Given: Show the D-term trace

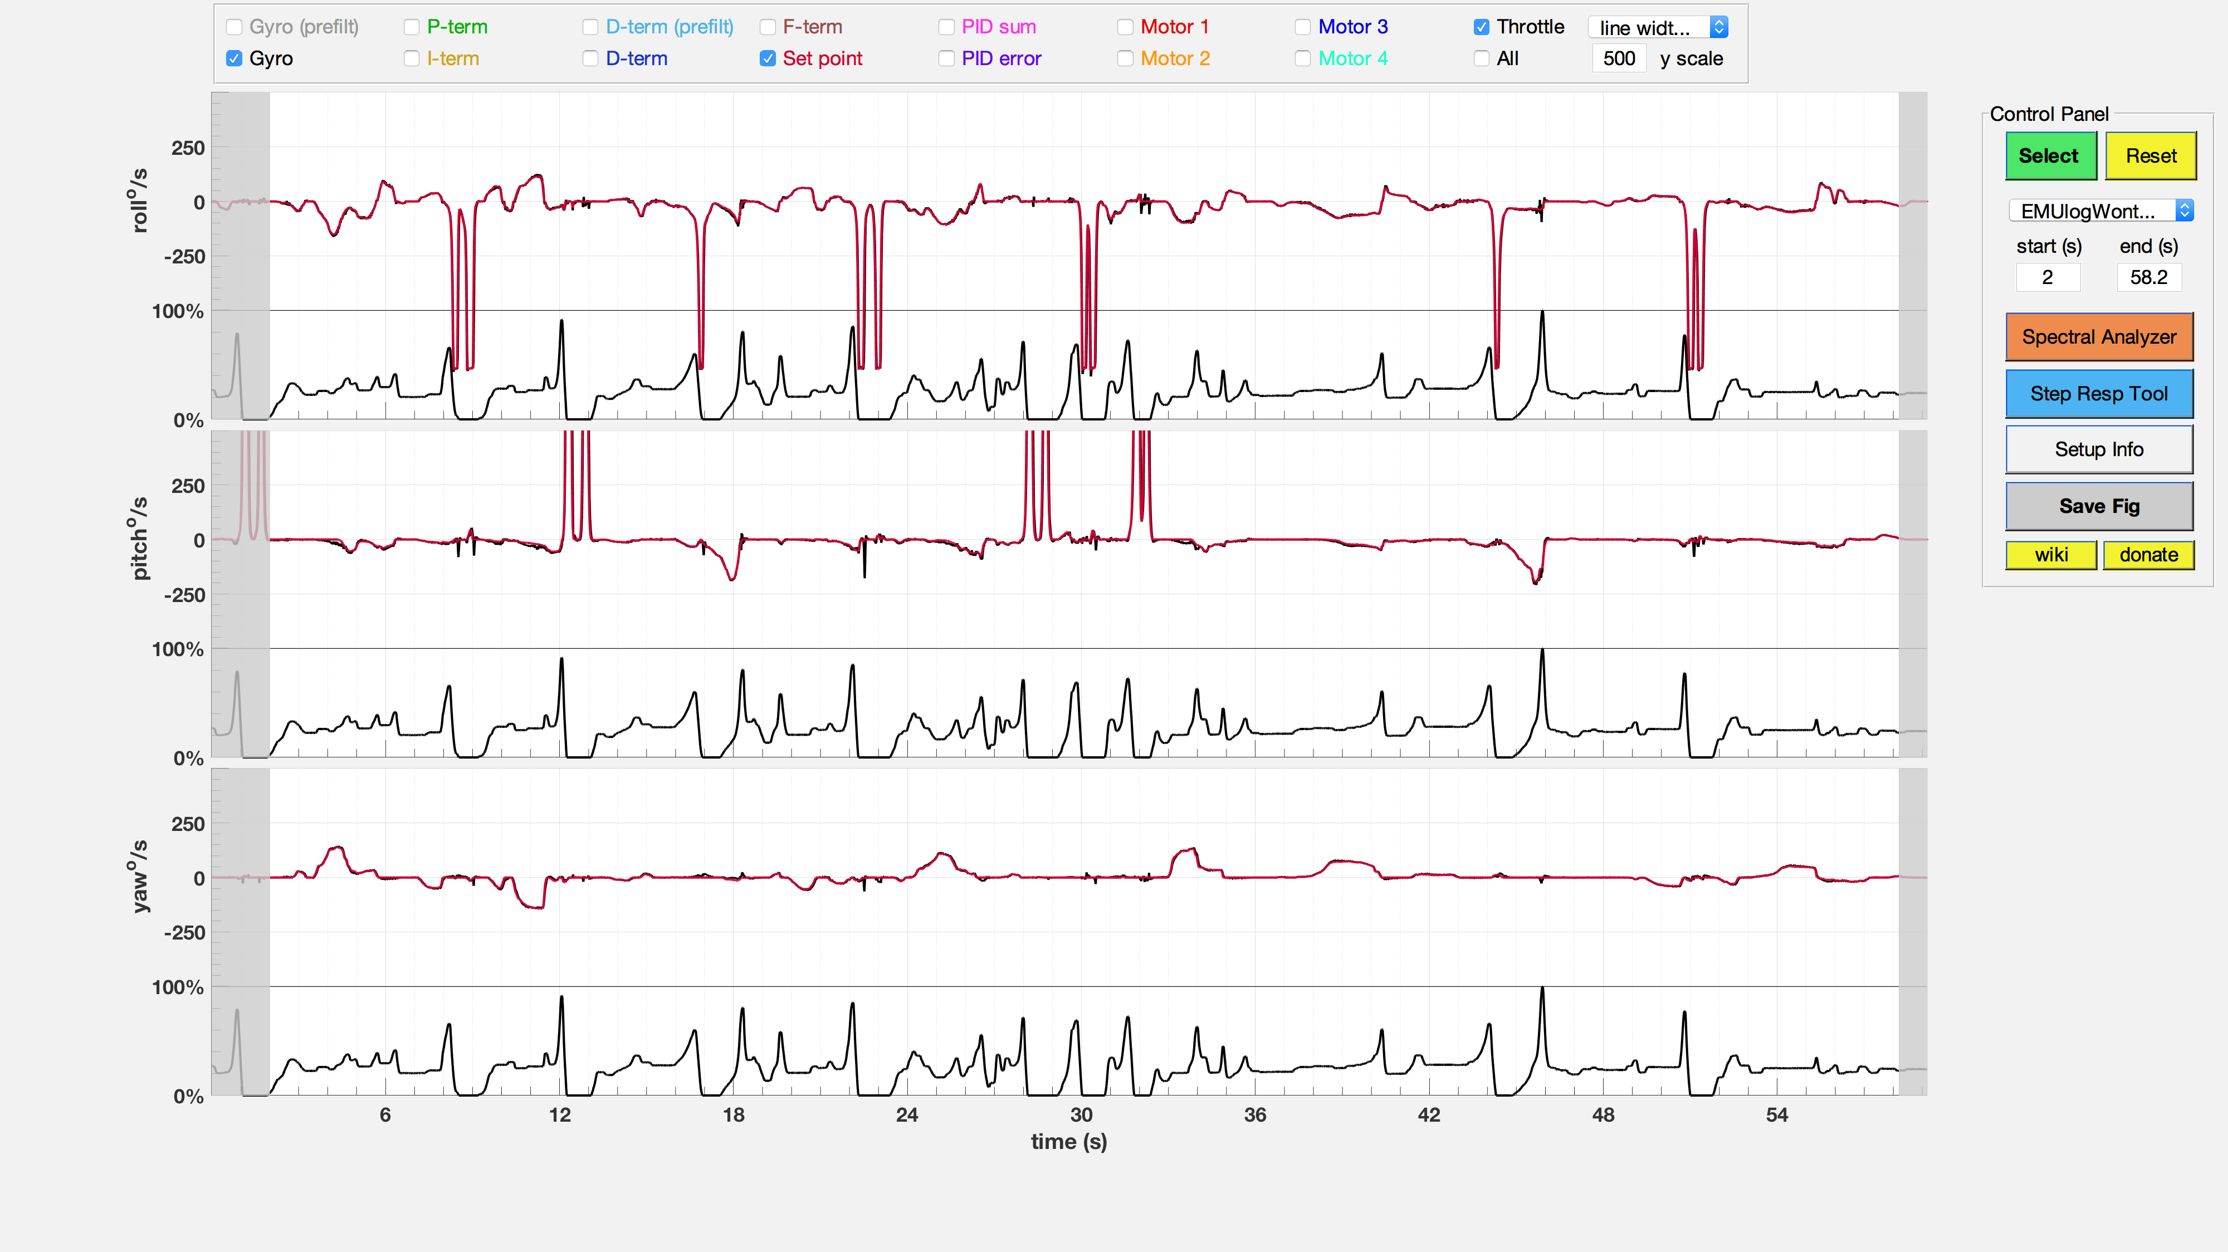Looking at the screenshot, I should pos(590,59).
